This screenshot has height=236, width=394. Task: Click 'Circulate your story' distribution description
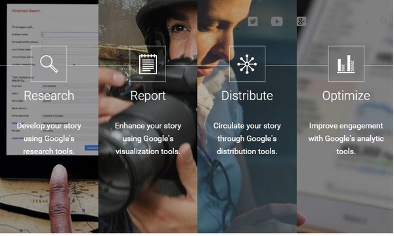tap(247, 139)
